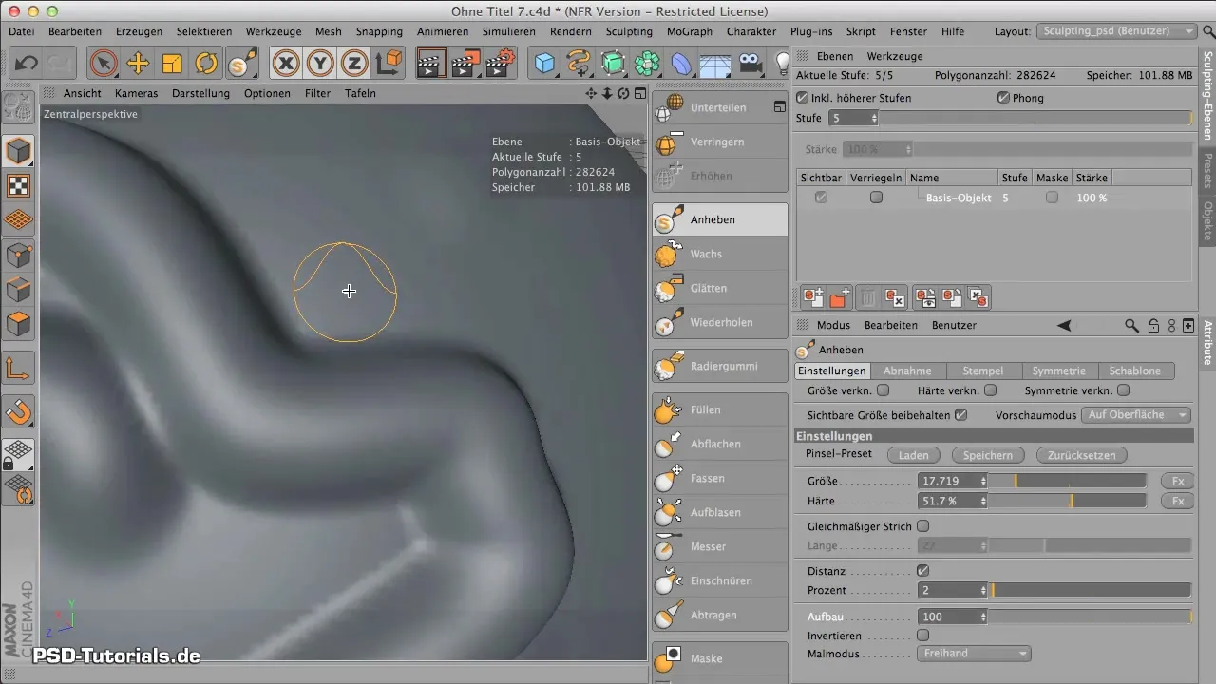The width and height of the screenshot is (1216, 684).
Task: Open the Layout Sculpting_psd dropdown
Action: click(x=1116, y=31)
